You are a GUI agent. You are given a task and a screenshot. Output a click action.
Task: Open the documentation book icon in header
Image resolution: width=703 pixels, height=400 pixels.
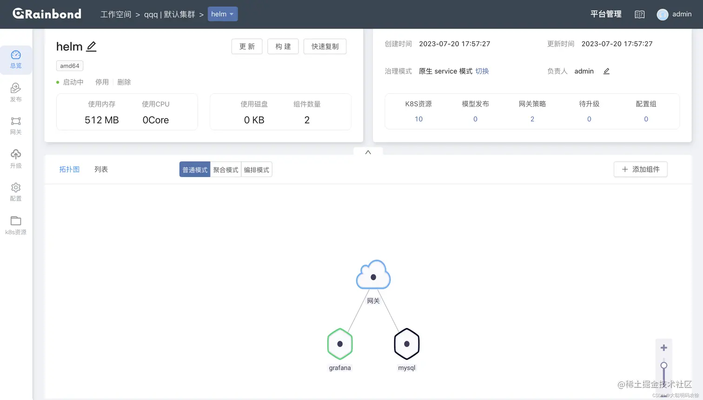tap(640, 14)
